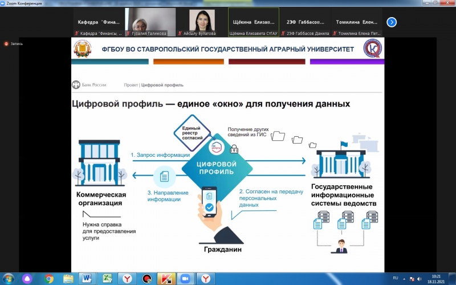Click the orange color bar under header

click(x=189, y=62)
